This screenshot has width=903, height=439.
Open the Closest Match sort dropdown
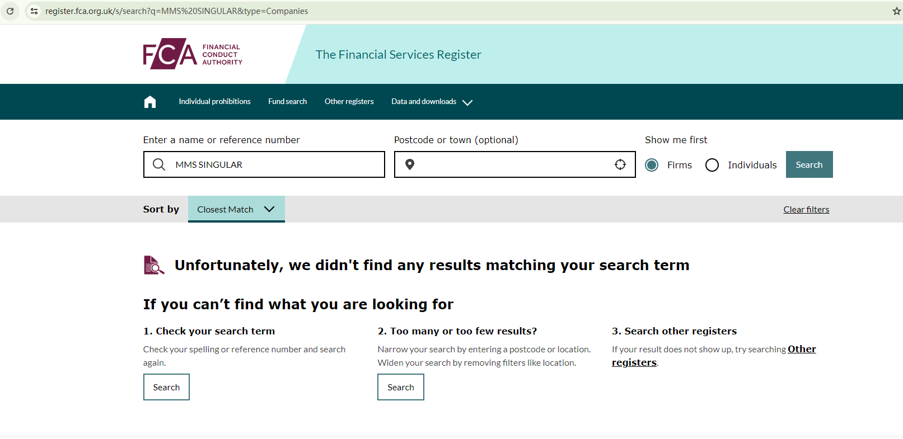pyautogui.click(x=236, y=209)
